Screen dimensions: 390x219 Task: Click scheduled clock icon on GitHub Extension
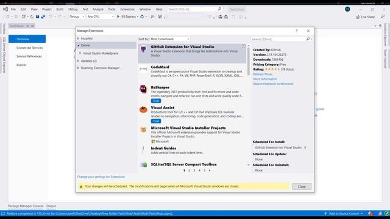coord(244,46)
